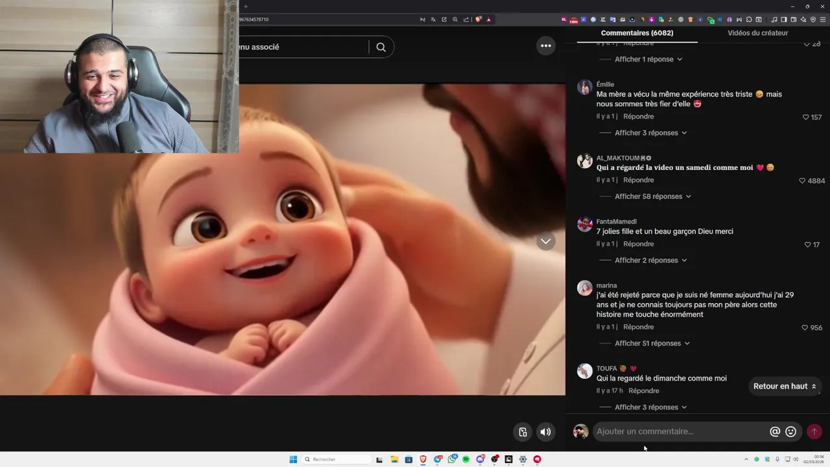Viewport: 830px width, 467px height.
Task: Expand Afficher 3 réponses under TOUFA
Action: coord(650,407)
